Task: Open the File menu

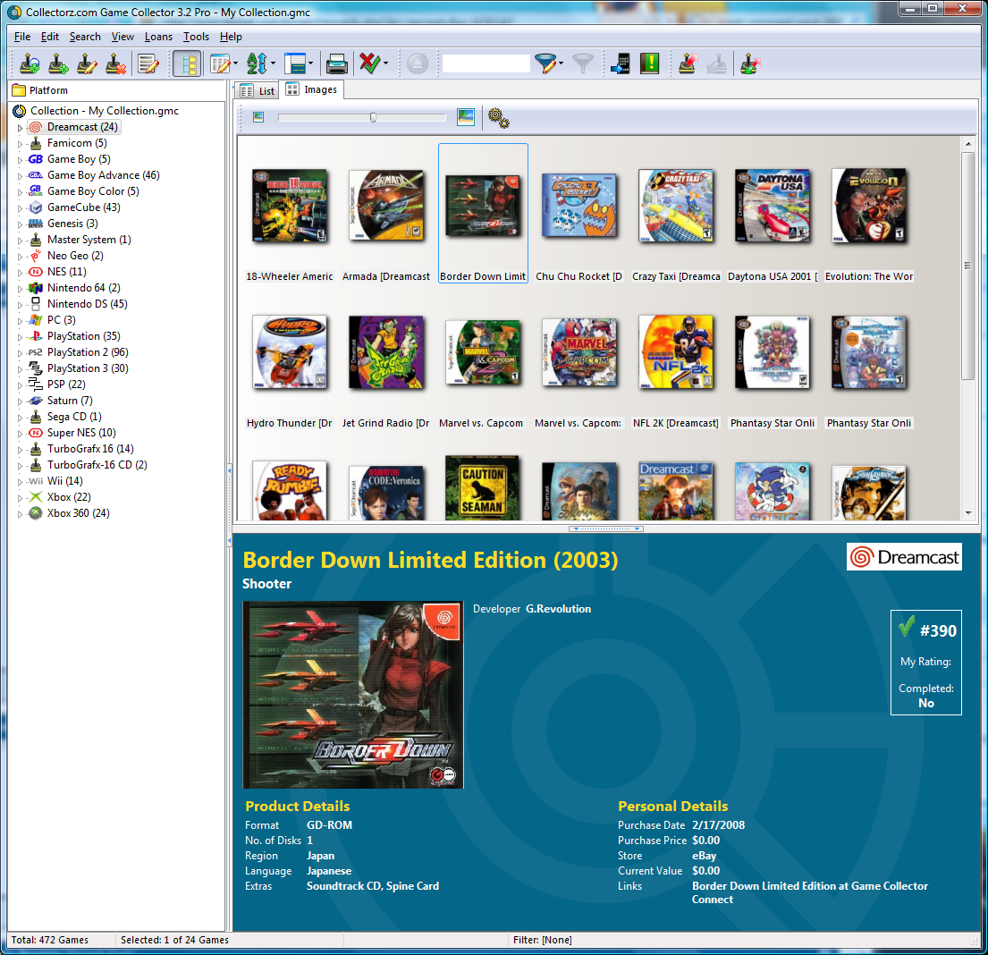Action: pos(22,37)
